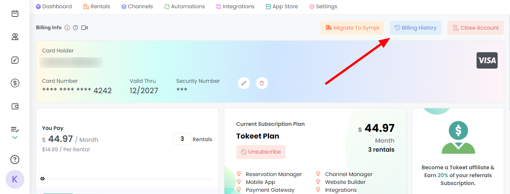Click the checklist icon in the sidebar

coord(15,130)
